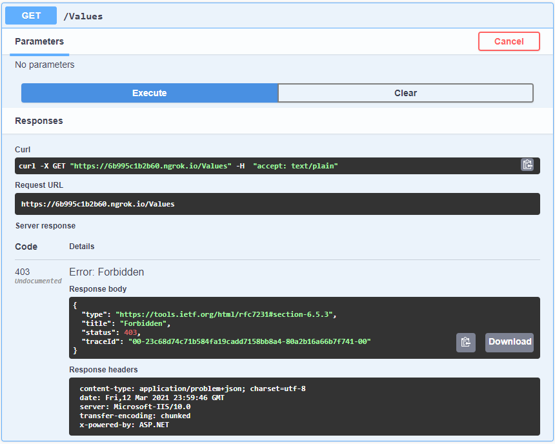The height and width of the screenshot is (444, 555).
Task: Clear the executed response
Action: 406,93
